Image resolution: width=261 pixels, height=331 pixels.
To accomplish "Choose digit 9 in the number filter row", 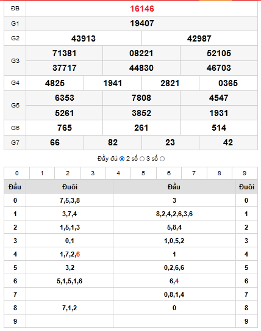I will [245, 173].
